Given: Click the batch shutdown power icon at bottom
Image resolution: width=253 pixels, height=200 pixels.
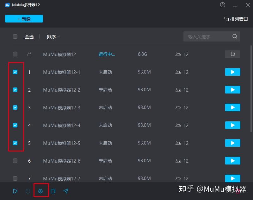Looking at the screenshot, I should click(x=28, y=191).
